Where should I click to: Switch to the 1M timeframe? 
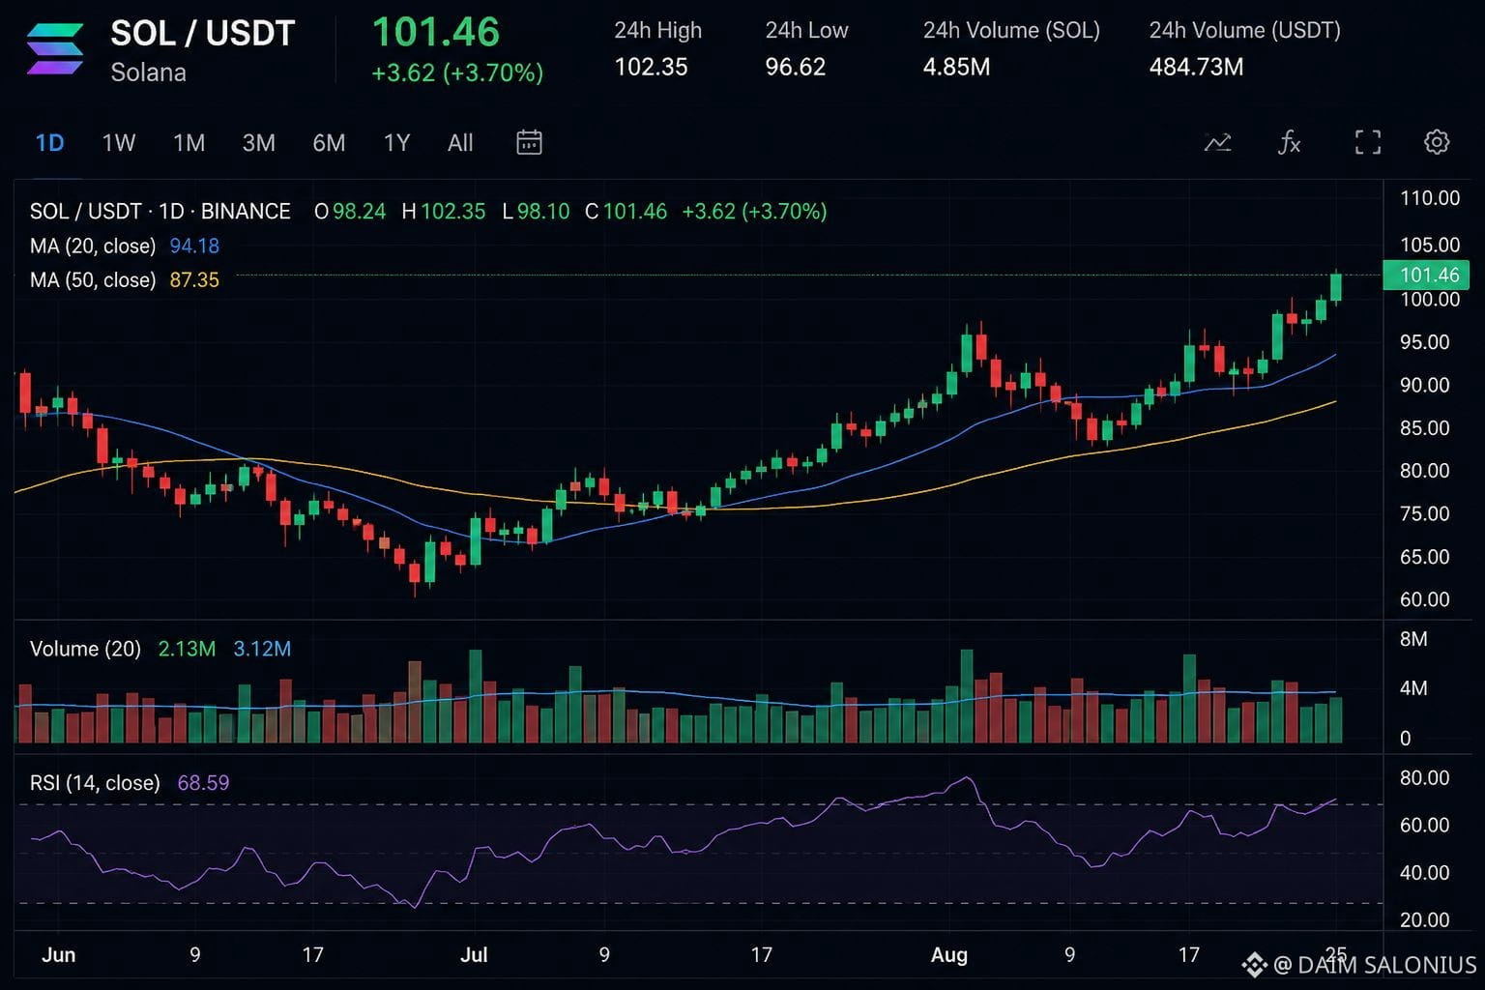click(189, 143)
